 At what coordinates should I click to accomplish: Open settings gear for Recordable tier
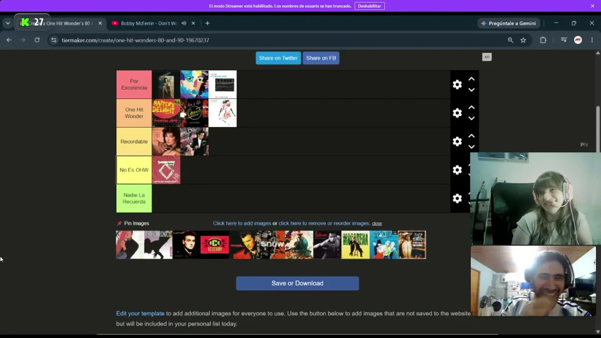457,141
